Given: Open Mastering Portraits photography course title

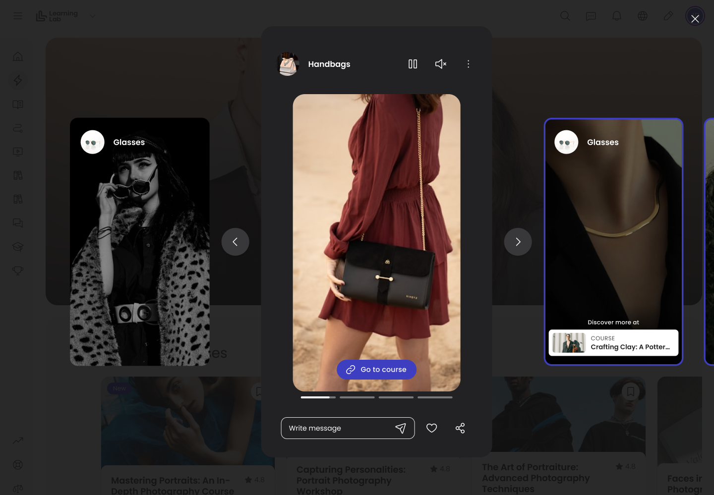Looking at the screenshot, I should coord(173,485).
